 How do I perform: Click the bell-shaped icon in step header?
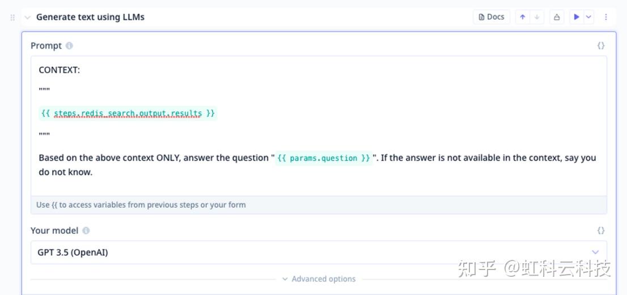557,17
